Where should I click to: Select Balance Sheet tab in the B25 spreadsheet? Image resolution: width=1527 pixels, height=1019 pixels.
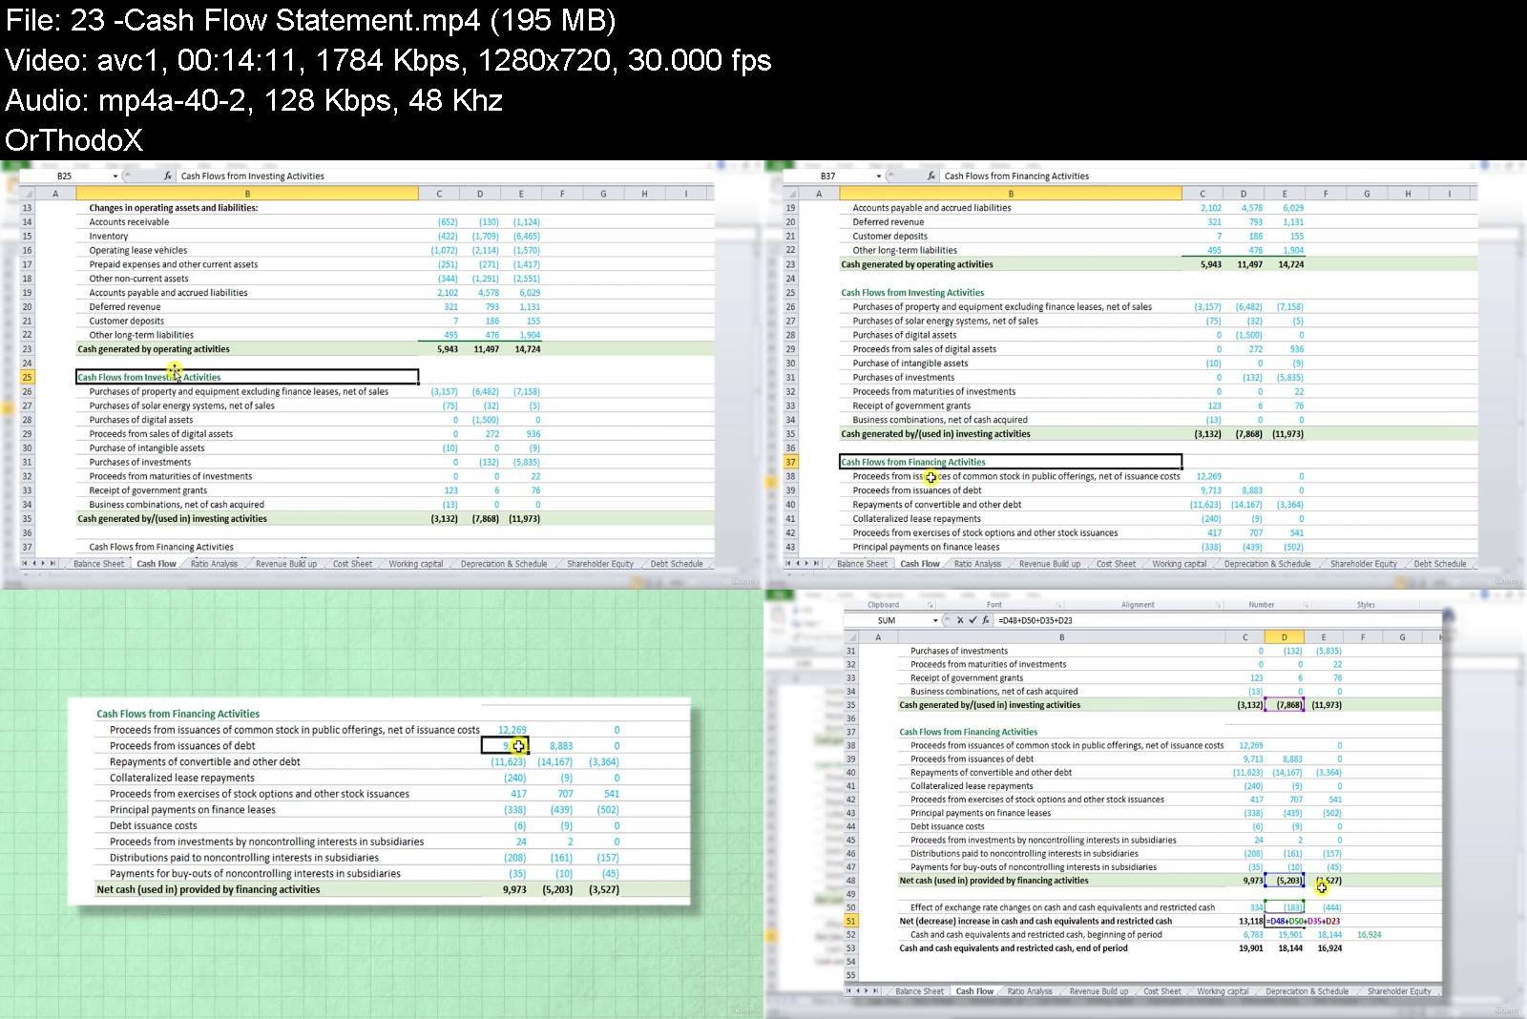98,564
